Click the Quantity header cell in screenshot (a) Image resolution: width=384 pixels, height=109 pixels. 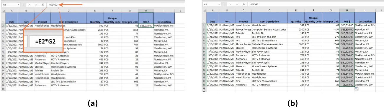(x=95, y=18)
